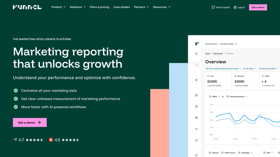Image resolution: width=280 pixels, height=157 pixels.
Task: Open the Resources dropdown
Action: pyautogui.click(x=162, y=7)
